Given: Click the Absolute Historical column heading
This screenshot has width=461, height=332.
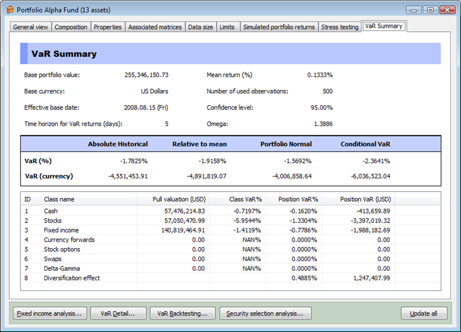Looking at the screenshot, I should [x=118, y=144].
